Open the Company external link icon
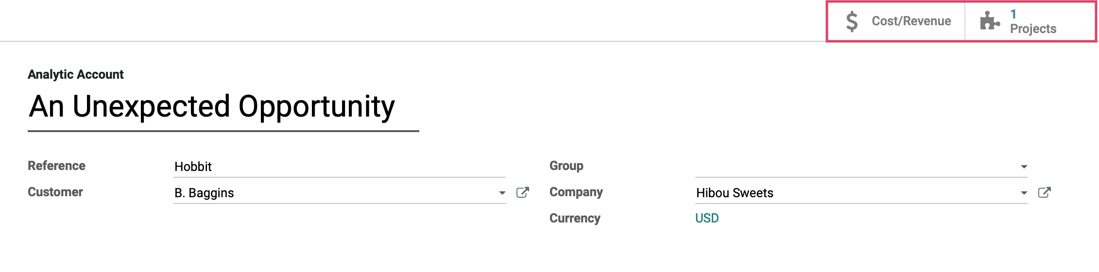This screenshot has height=272, width=1099. (x=1044, y=192)
